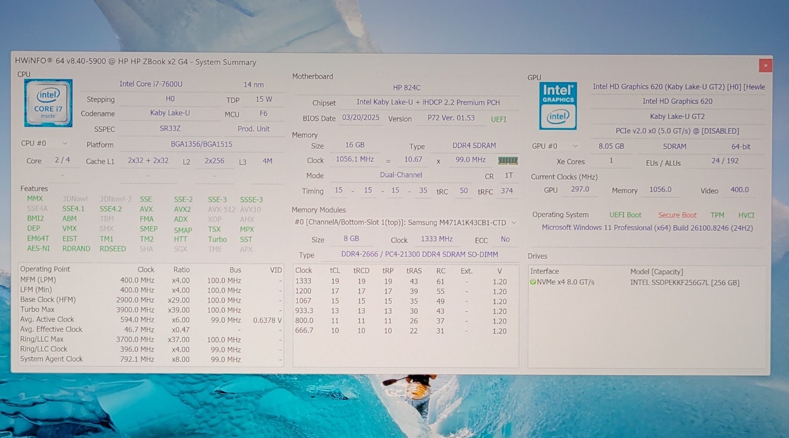The image size is (789, 438).
Task: Click the chipset Intel Kaby Lake-U field
Action: coord(428,102)
